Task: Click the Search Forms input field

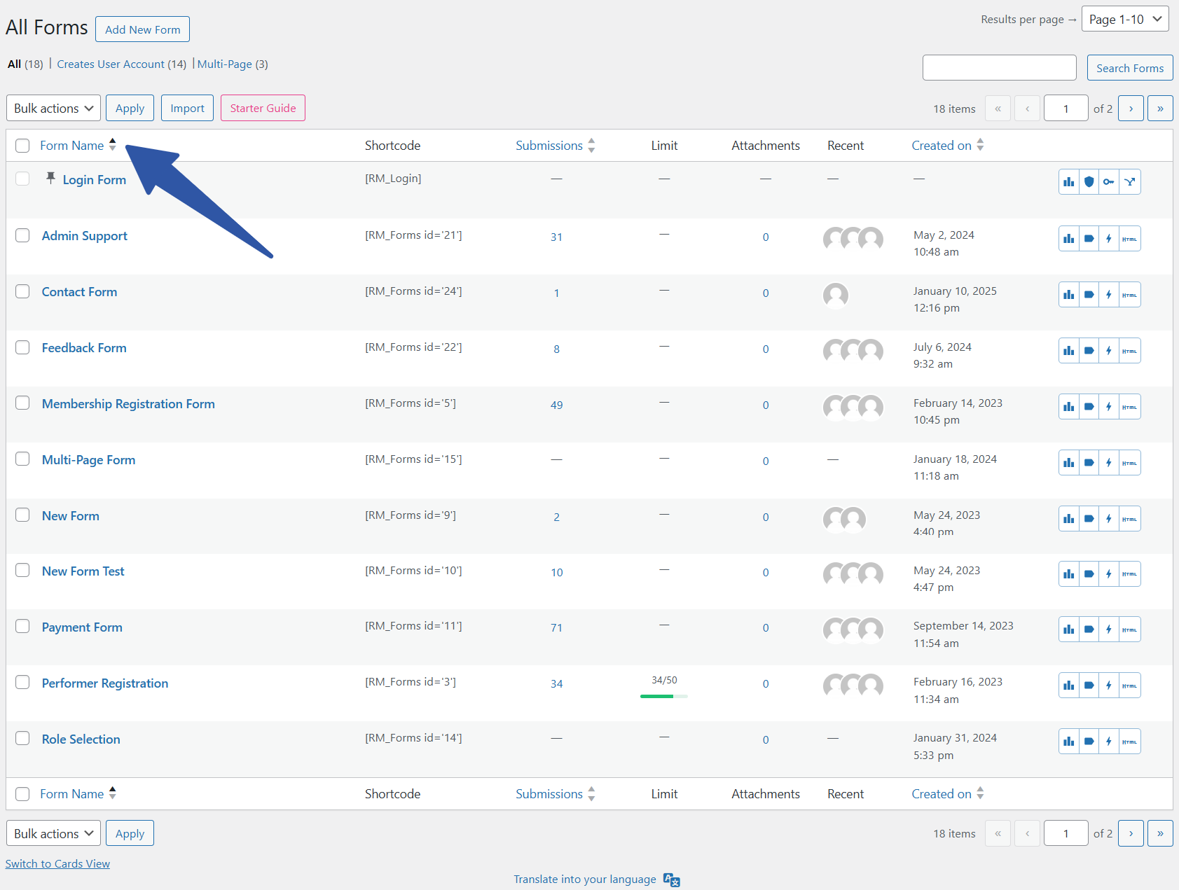Action: (999, 67)
